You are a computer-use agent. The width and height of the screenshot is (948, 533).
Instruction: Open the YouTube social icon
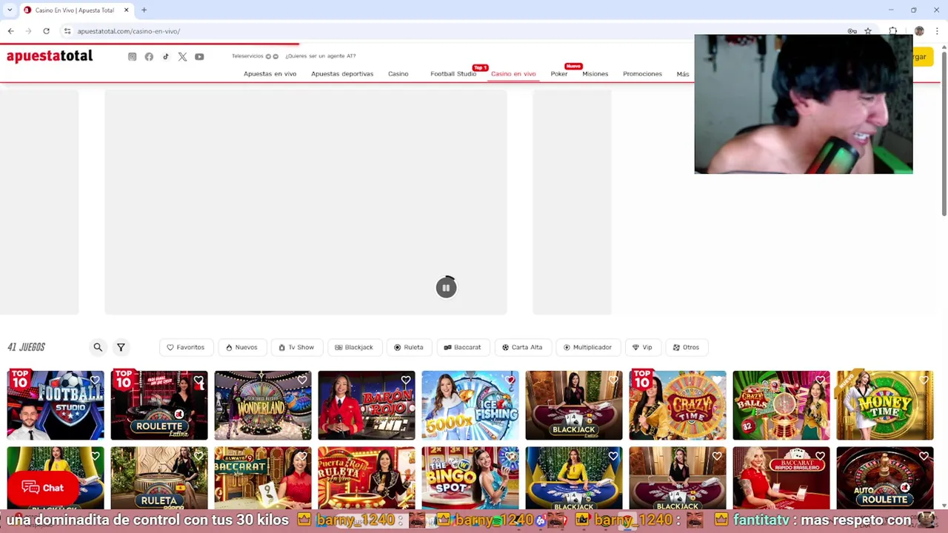coord(199,57)
